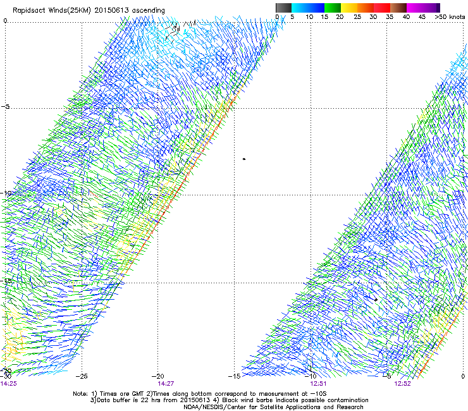The width and height of the screenshot is (468, 411).
Task: Click the purple time label '14:27'
Action: tap(166, 384)
